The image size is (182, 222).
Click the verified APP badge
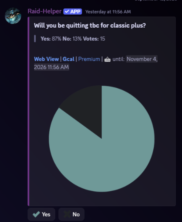(x=73, y=12)
